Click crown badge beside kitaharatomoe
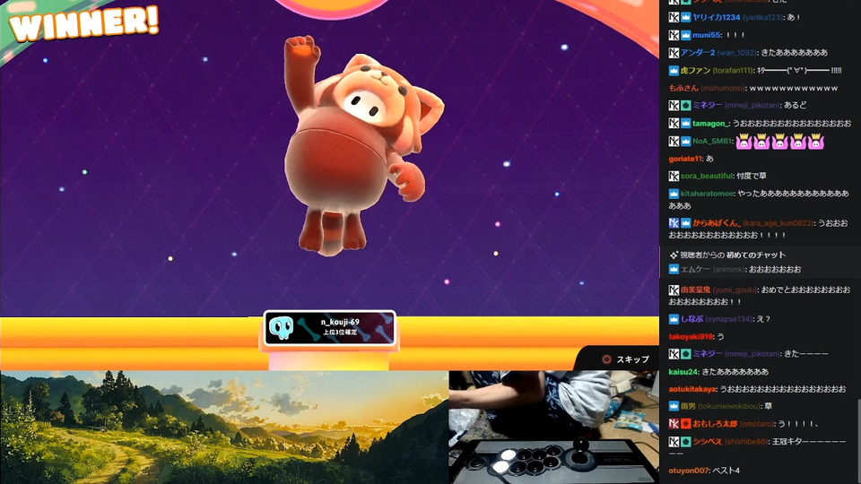 (x=674, y=194)
